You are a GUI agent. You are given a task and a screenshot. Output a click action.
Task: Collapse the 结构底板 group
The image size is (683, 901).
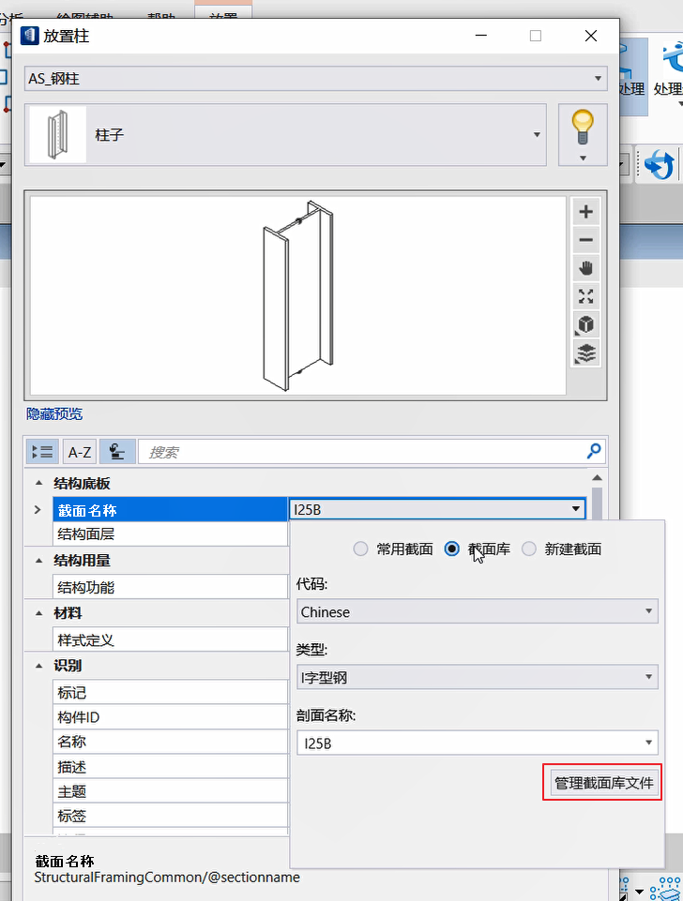(x=39, y=483)
